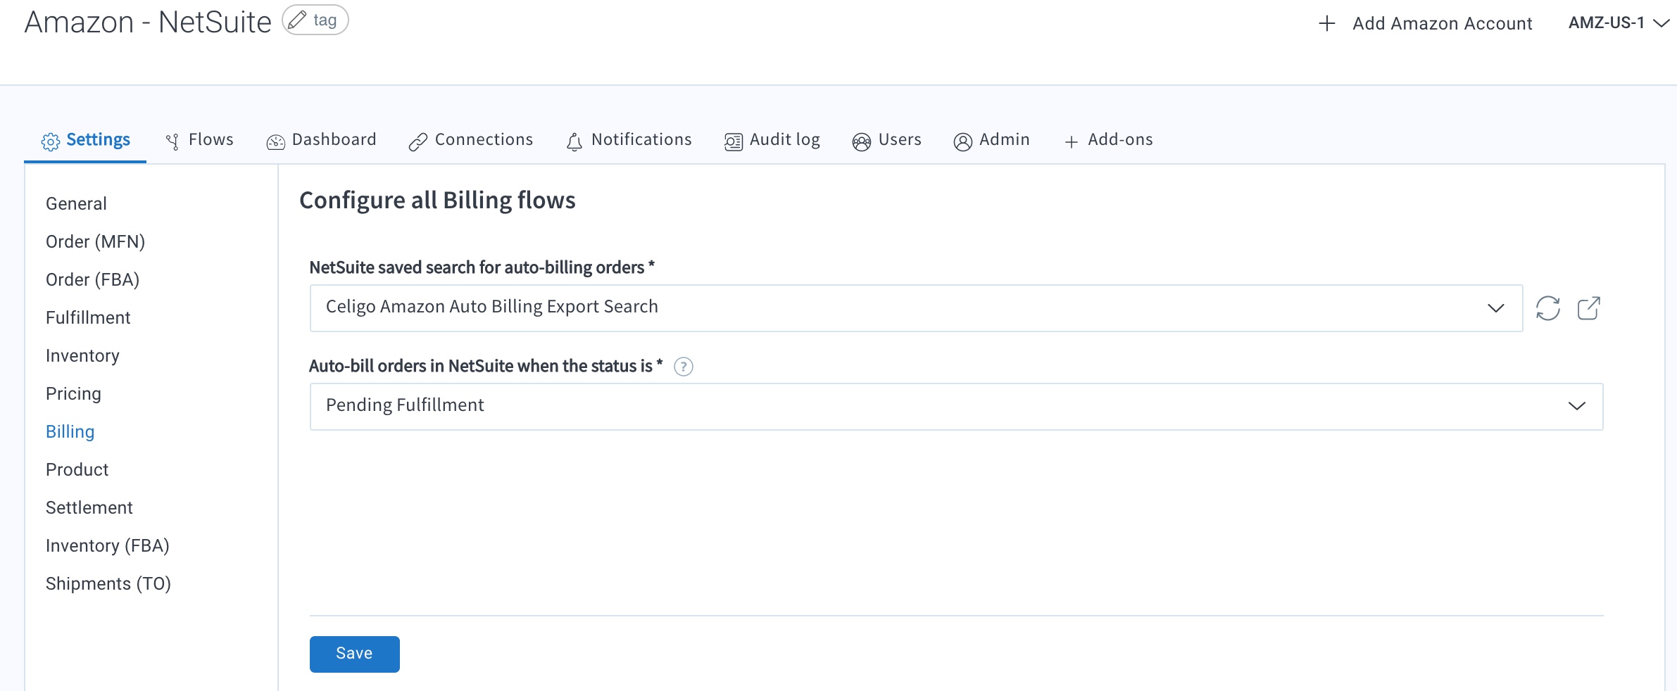
Task: Open the Notifications tab
Action: [629, 140]
